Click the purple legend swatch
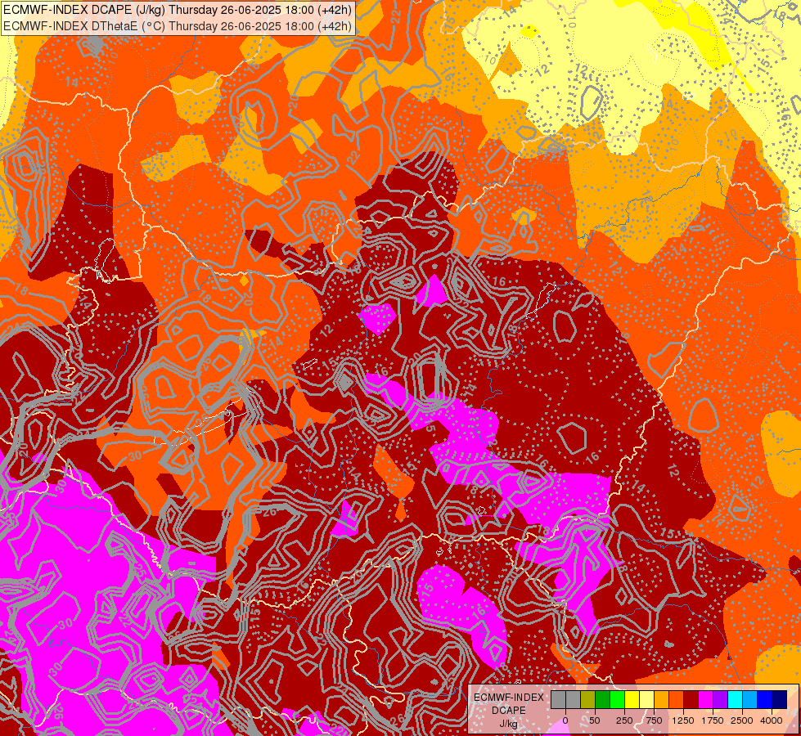Image resolution: width=801 pixels, height=736 pixels. (x=720, y=699)
